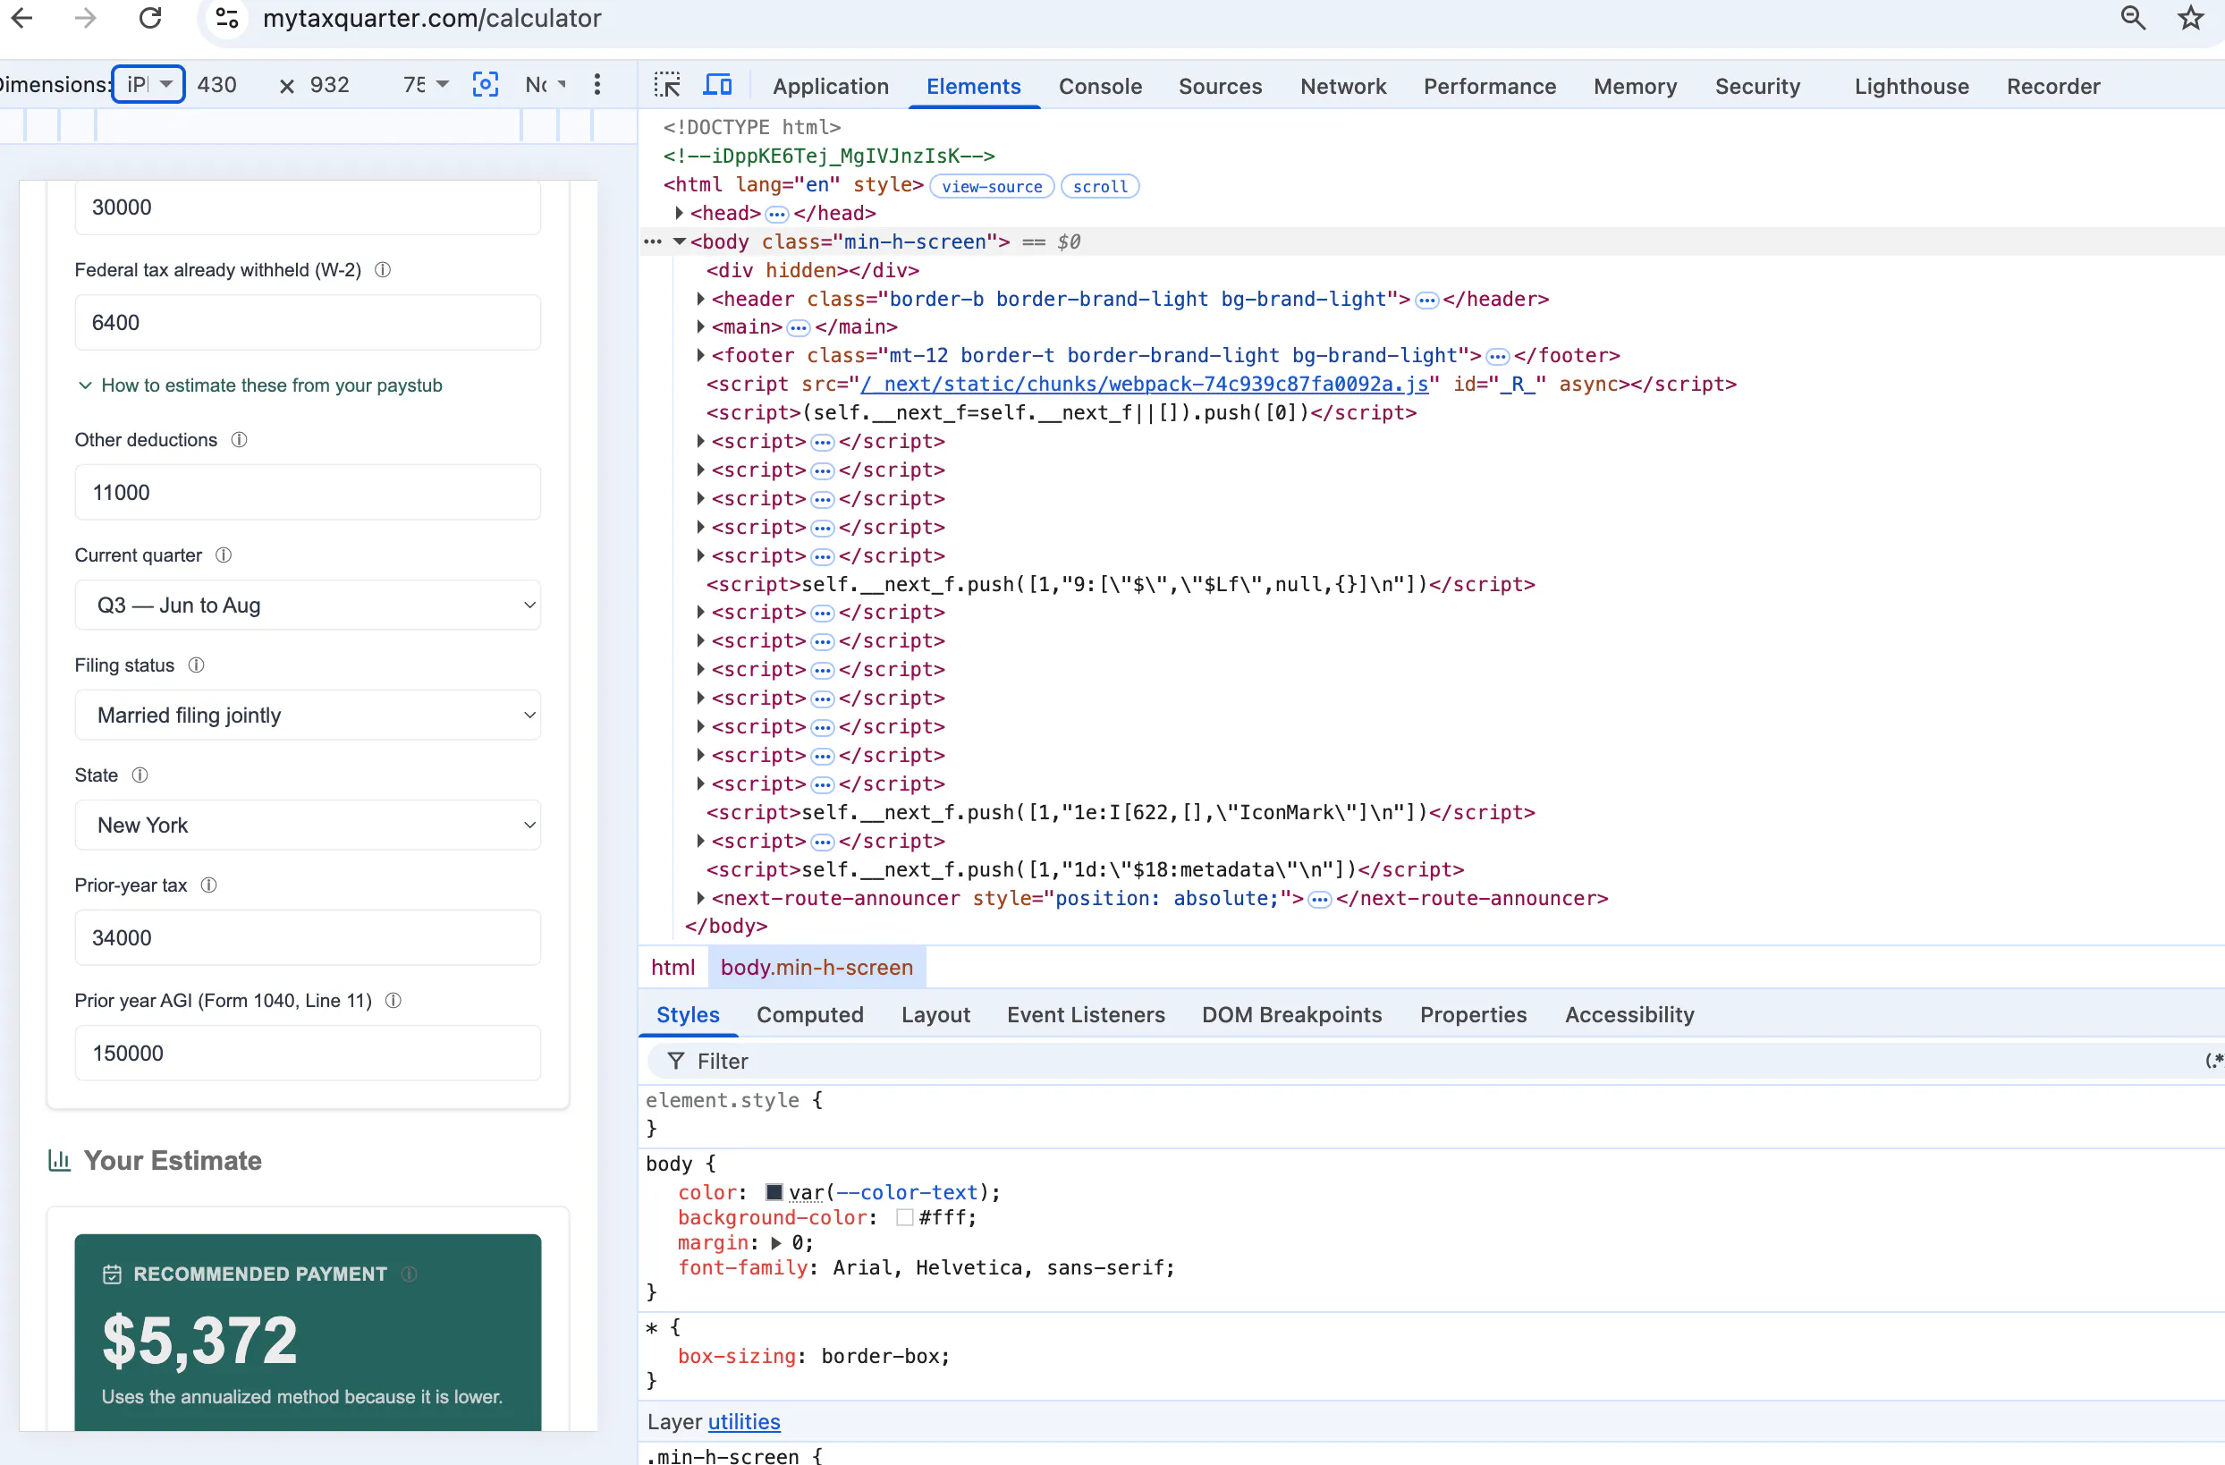Image resolution: width=2225 pixels, height=1465 pixels.
Task: Click the device width field showing 430
Action: click(217, 85)
